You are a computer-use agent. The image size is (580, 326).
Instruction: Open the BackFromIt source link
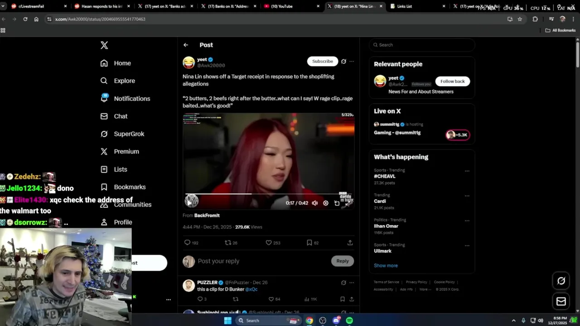coord(207,216)
